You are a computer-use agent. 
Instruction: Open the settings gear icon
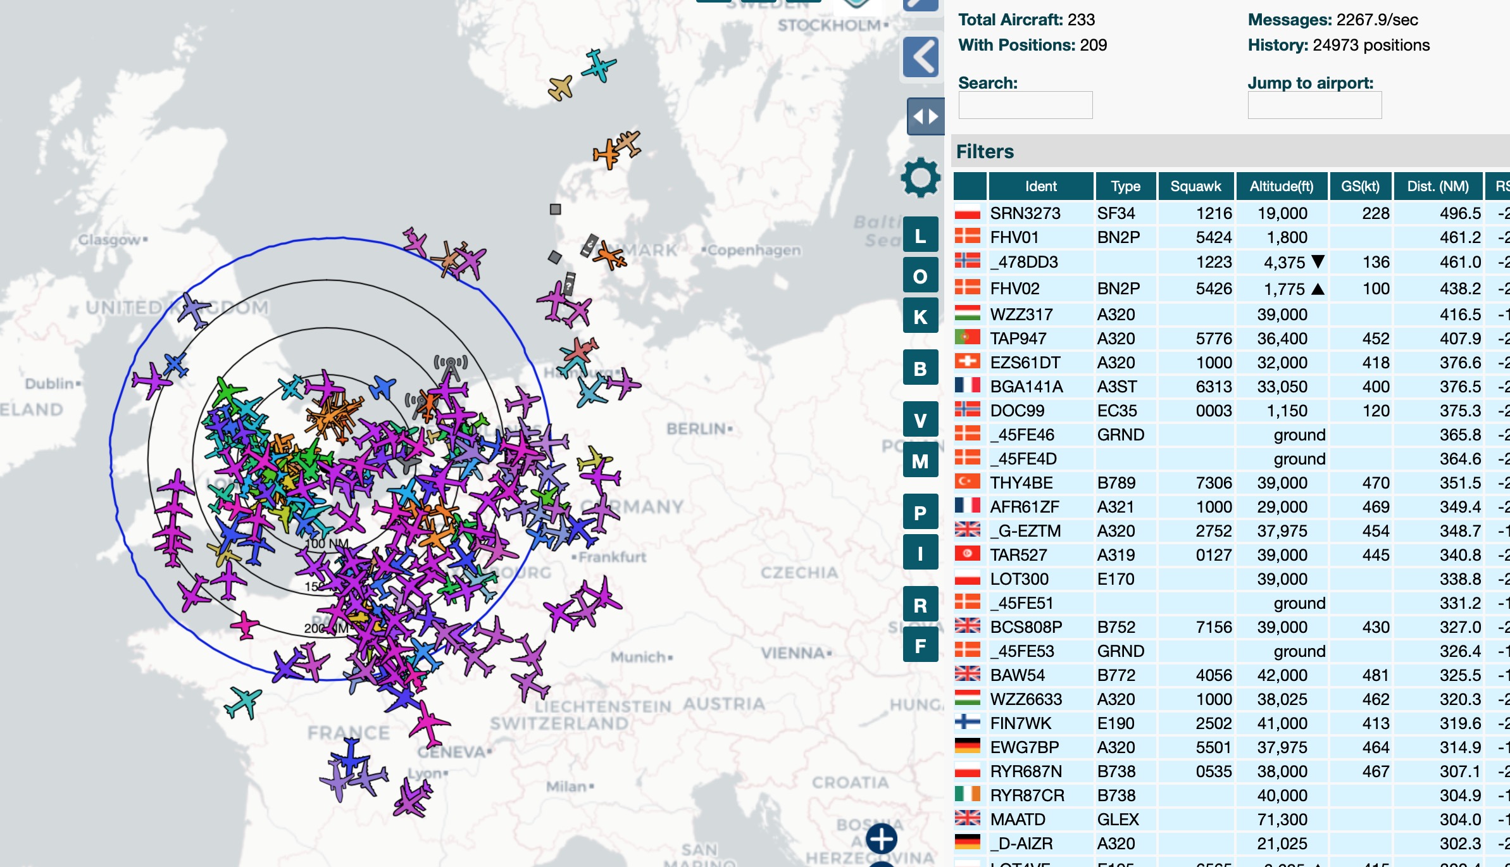(920, 177)
